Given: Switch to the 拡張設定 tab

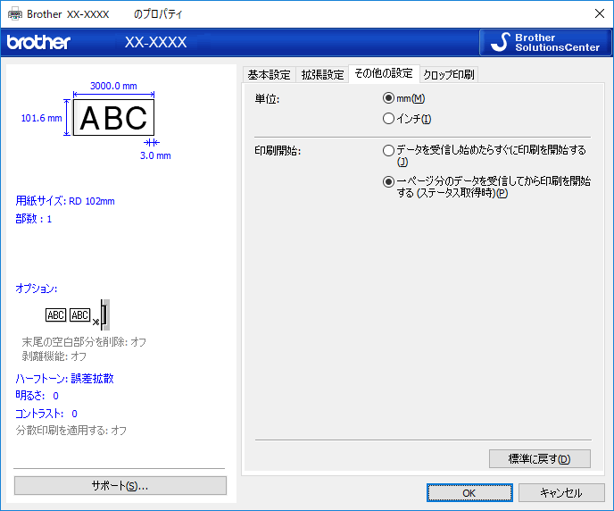Looking at the screenshot, I should 322,74.
